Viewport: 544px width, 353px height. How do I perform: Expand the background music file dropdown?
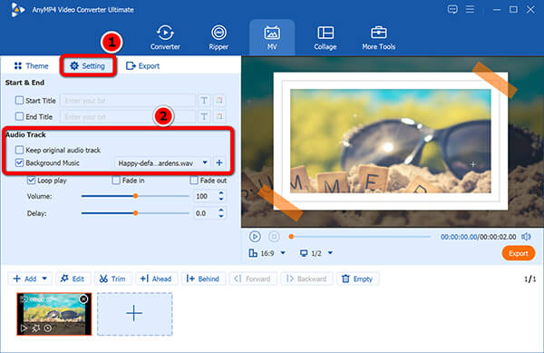point(205,162)
